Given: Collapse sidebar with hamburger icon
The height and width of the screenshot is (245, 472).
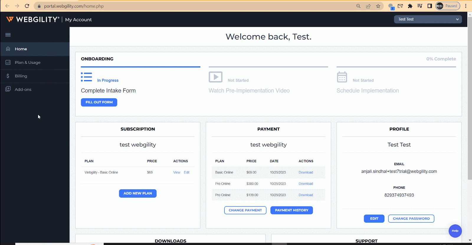Looking at the screenshot, I should pyautogui.click(x=8, y=35).
